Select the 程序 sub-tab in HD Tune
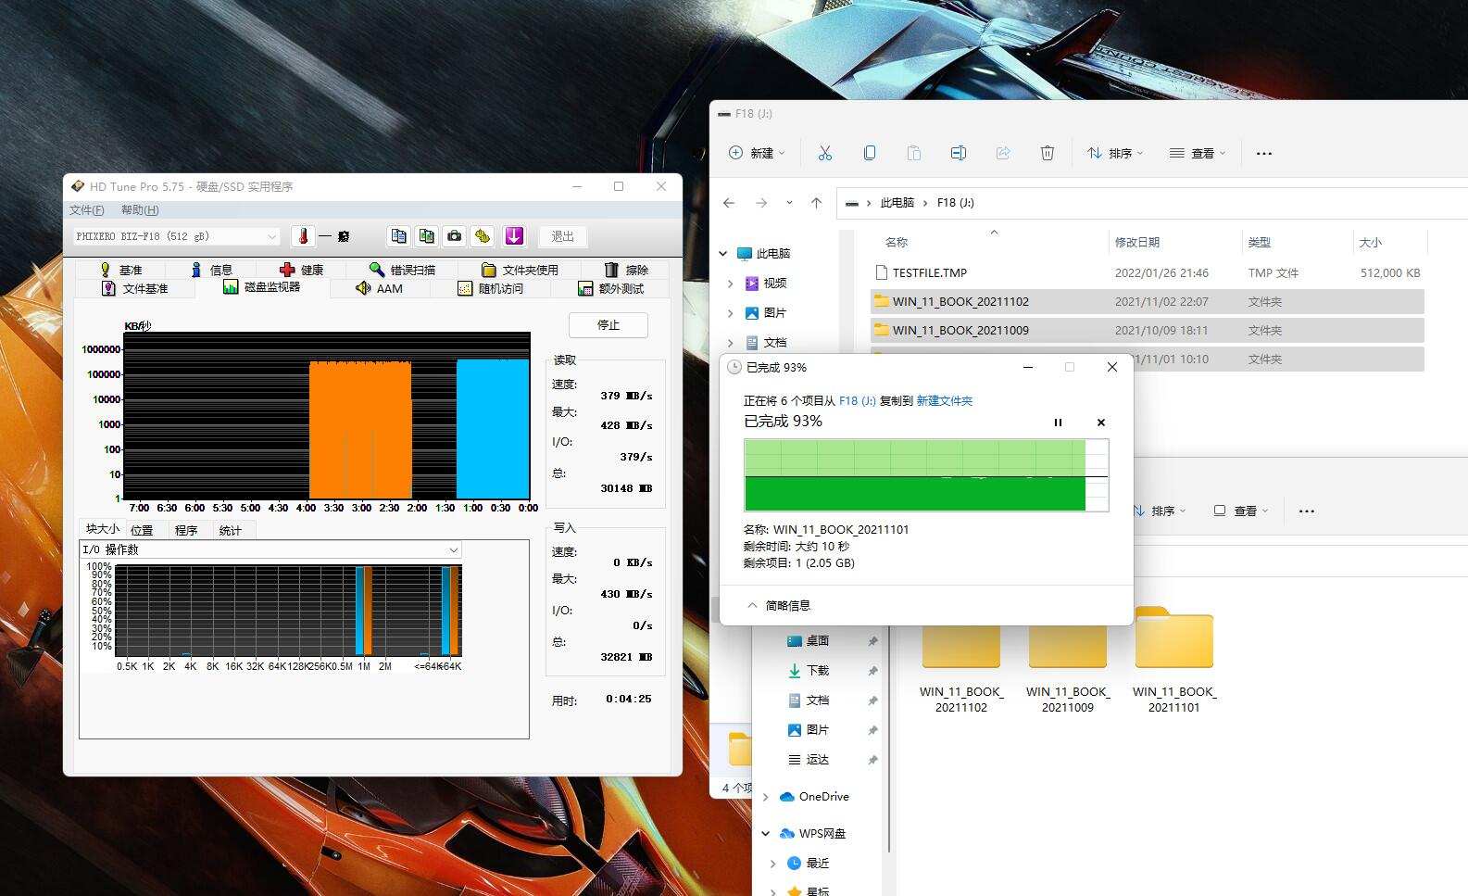The image size is (1468, 896). click(x=186, y=530)
